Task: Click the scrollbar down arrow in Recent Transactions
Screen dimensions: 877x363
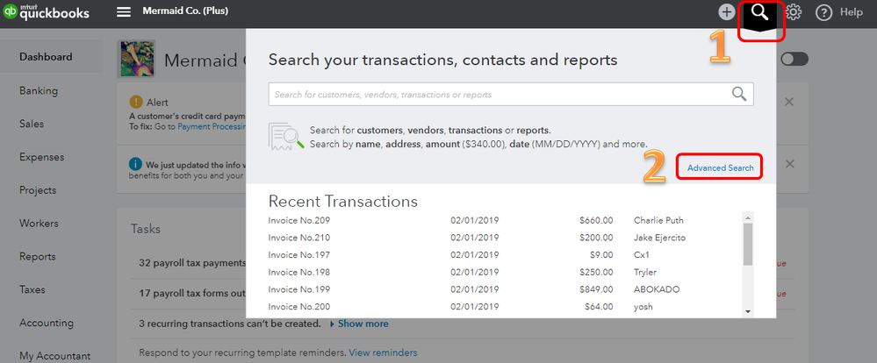Action: (748, 311)
